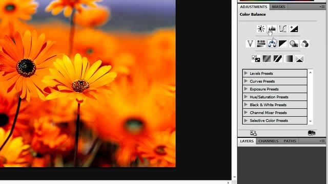
Task: Click the canvas horizontal scrollbar right arrow
Action: point(228,182)
